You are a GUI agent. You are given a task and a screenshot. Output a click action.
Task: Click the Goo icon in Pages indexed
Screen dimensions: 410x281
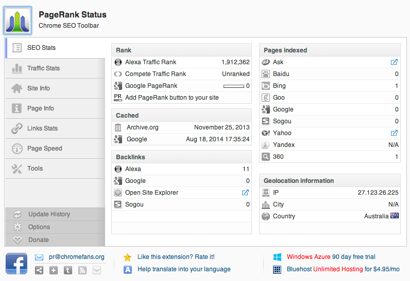(266, 98)
